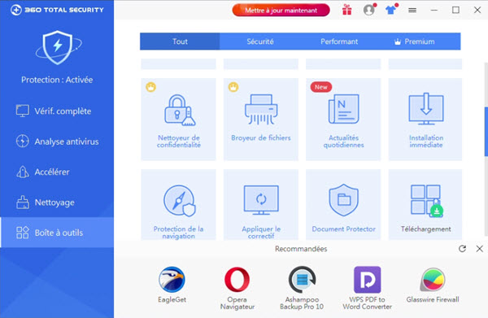
Task: Open the Nettoyeur de confidentialité tool
Action: pos(178,120)
